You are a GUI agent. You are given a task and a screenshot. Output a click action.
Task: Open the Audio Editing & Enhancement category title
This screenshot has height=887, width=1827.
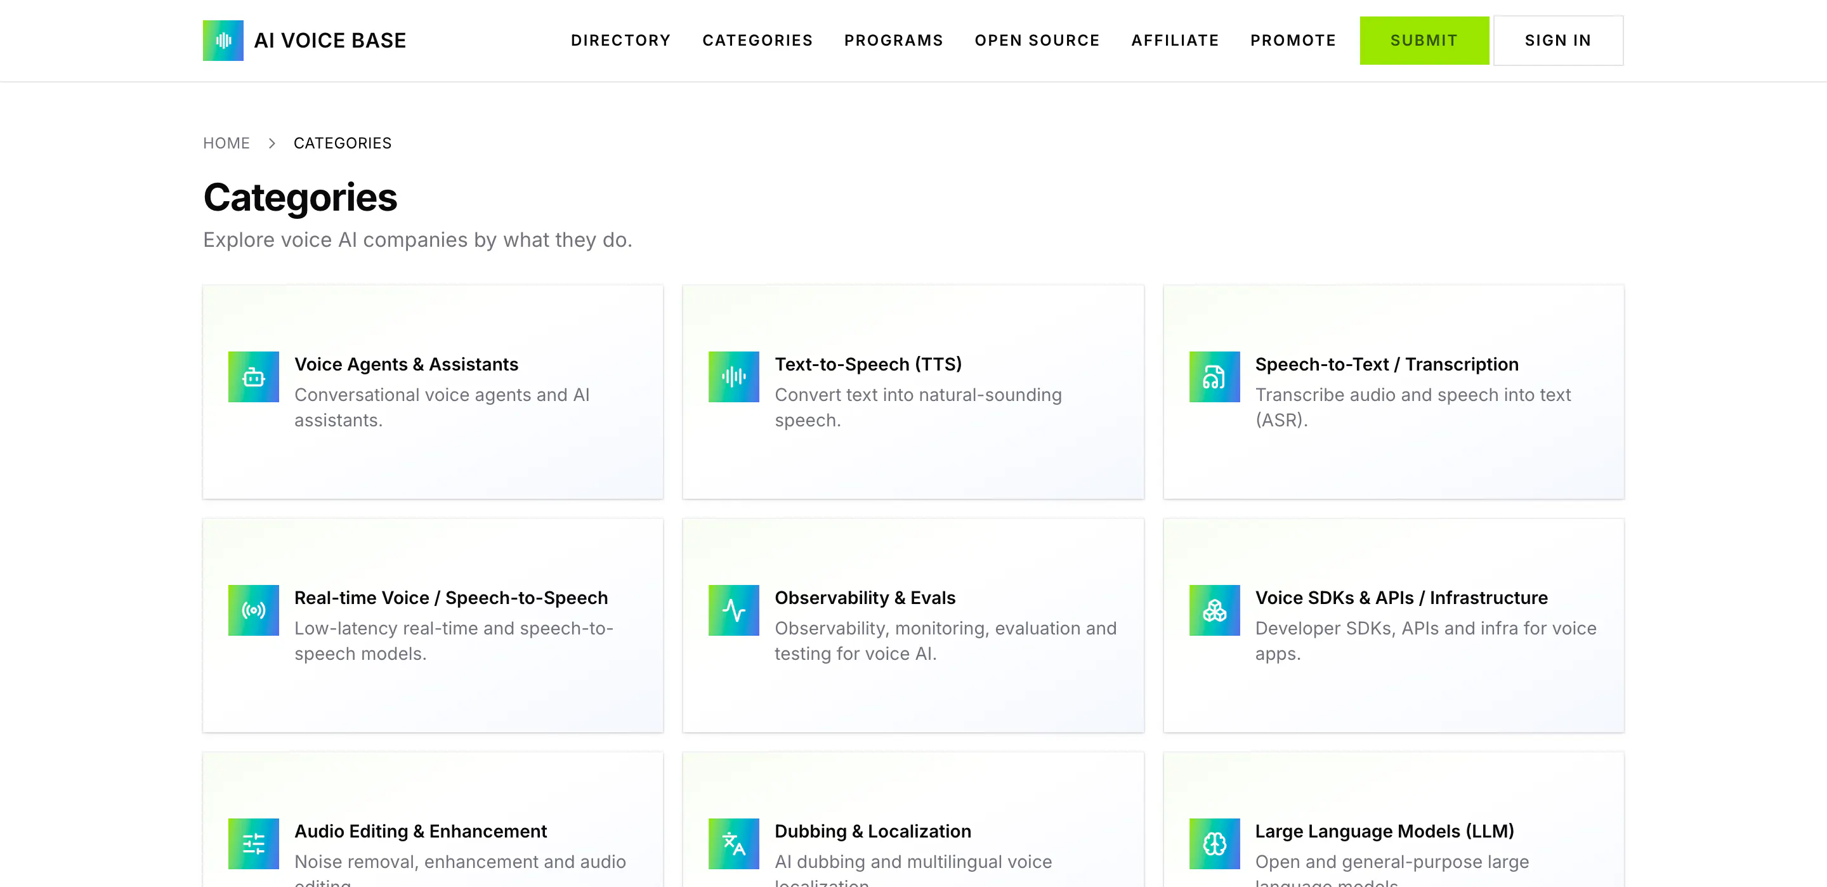pyautogui.click(x=421, y=831)
